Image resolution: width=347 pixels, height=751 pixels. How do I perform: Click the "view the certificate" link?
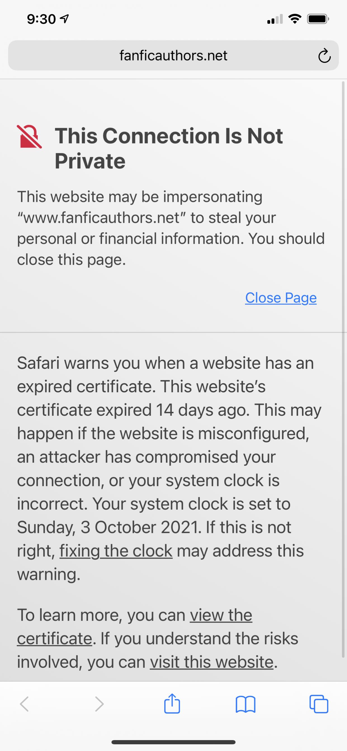[221, 615]
